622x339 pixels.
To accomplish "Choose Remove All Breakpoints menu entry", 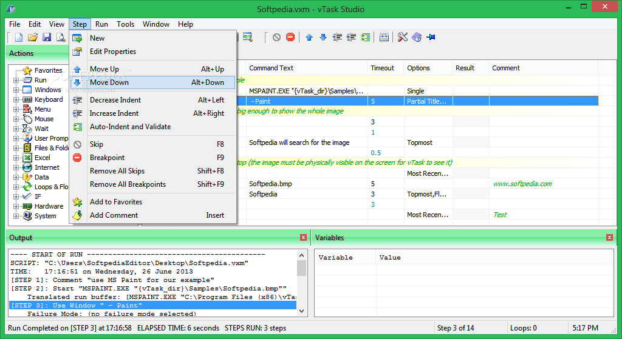I will pos(152,184).
